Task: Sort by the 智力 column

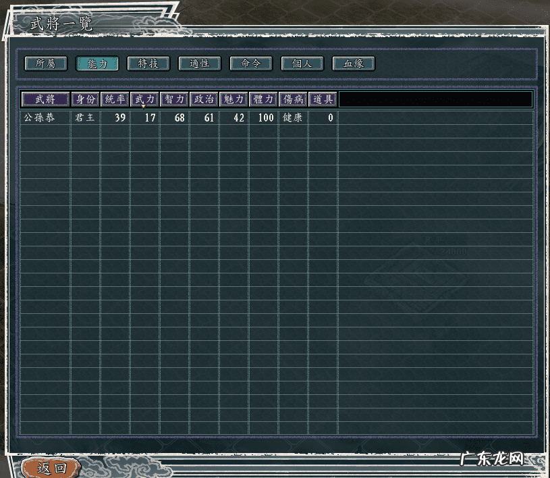Action: [x=174, y=99]
